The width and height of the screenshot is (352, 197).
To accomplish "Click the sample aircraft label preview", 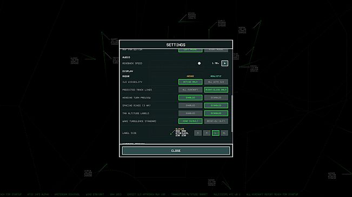I will tap(180, 132).
